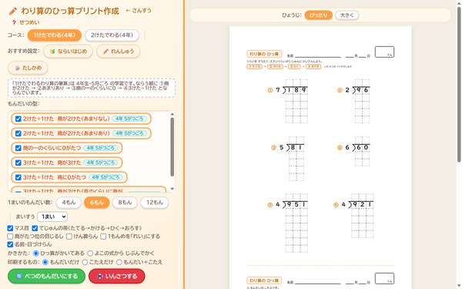The height and width of the screenshot is (289, 462).
Task: Toggle 名前・日づけらん checkbox
Action: point(10,244)
